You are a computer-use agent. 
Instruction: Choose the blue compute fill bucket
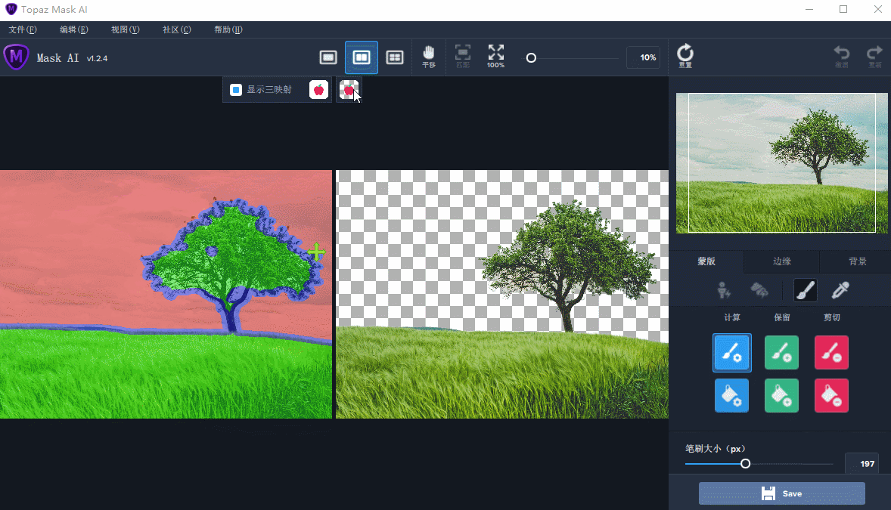[x=732, y=395]
